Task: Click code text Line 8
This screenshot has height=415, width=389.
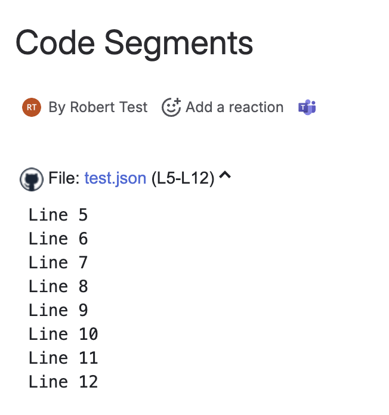Action: coord(58,286)
